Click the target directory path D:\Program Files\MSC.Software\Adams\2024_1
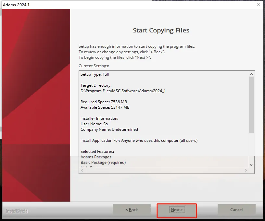The width and height of the screenshot is (265, 221). coord(123,91)
